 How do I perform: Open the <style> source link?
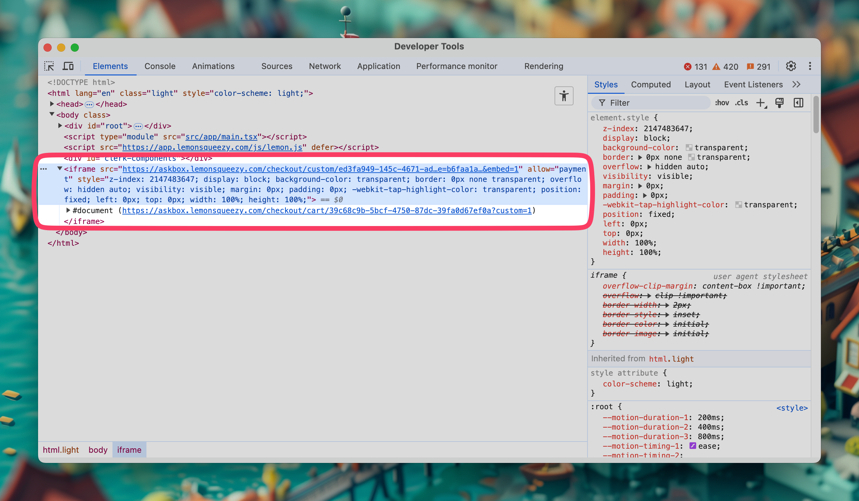coord(792,408)
